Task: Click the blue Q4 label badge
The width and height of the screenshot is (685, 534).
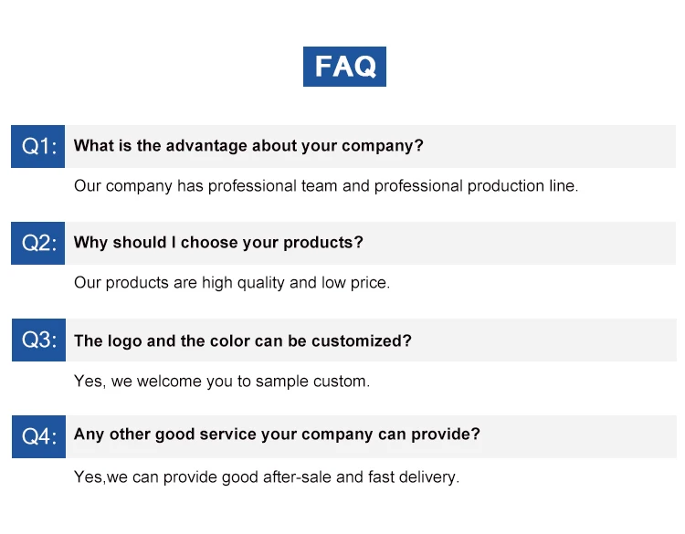Action: coord(38,435)
